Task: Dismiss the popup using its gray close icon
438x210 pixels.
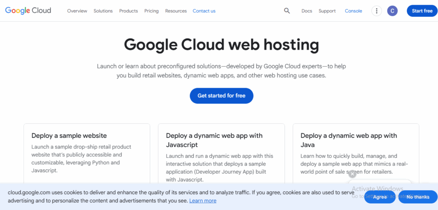Action: click(x=352, y=174)
